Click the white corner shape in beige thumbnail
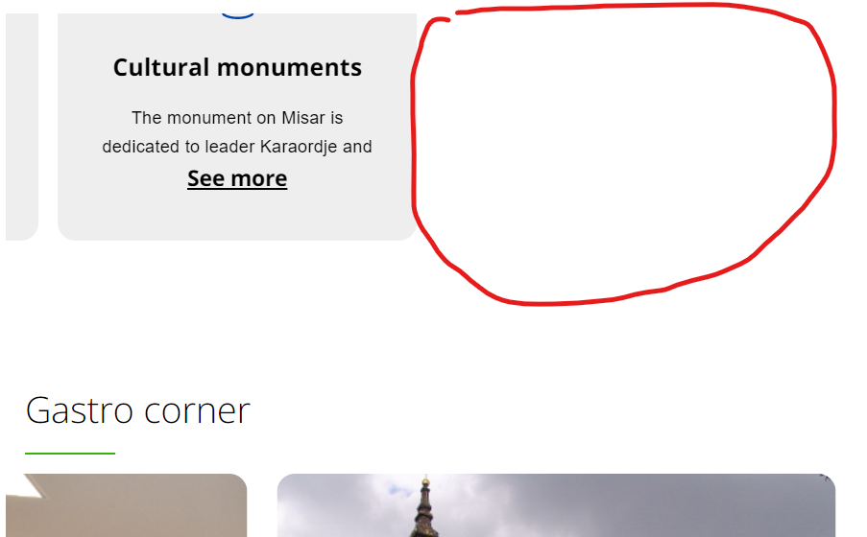 tap(27, 483)
